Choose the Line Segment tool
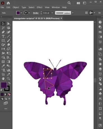 click(8, 36)
